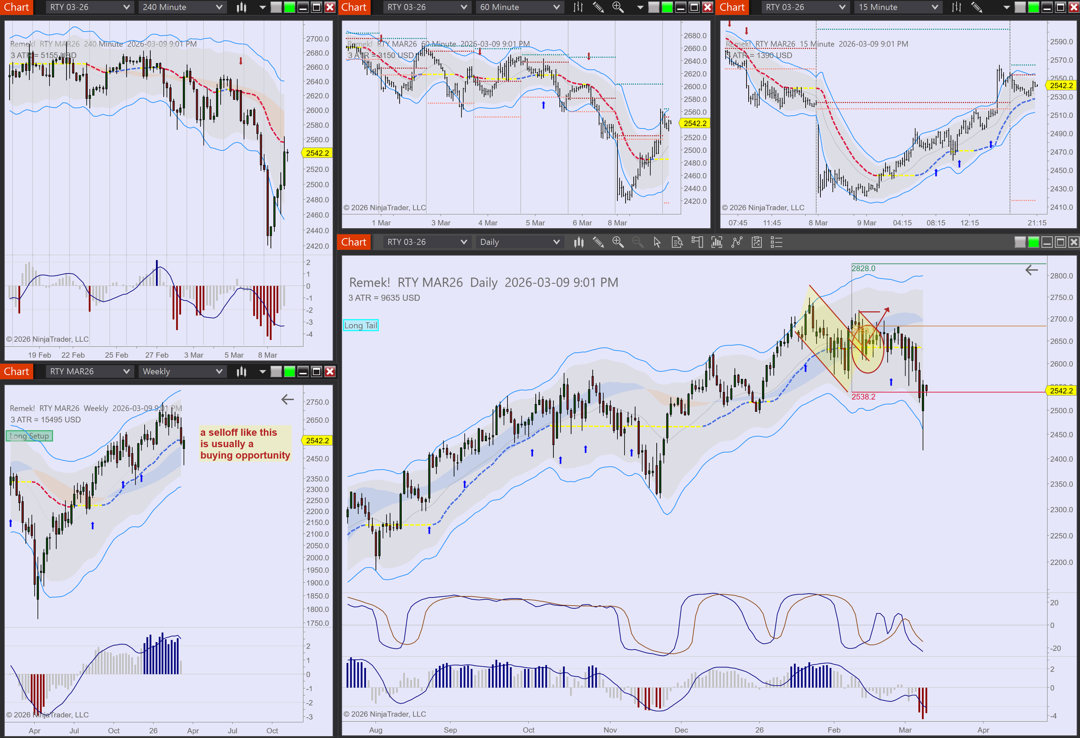1080x738 pixels.
Task: Toggle gray link button on Weekly chart
Action: point(276,371)
